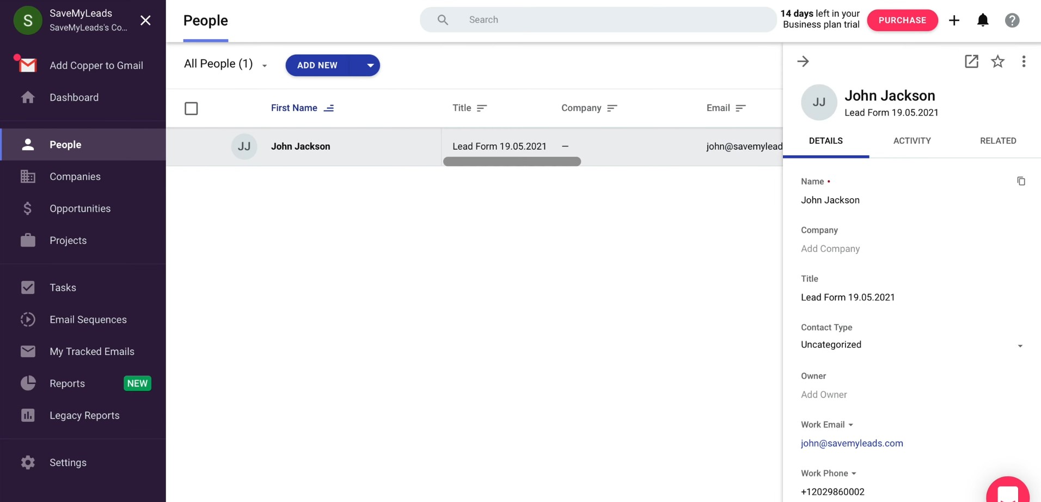
Task: Click the Company column sort icon
Action: click(612, 108)
